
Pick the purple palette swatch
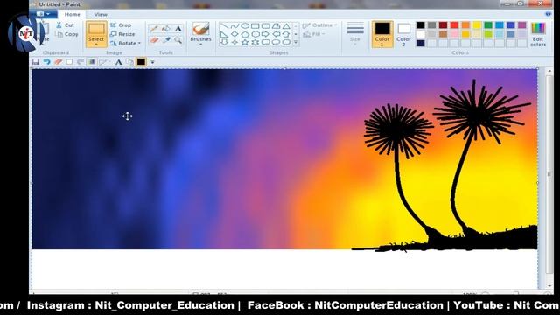coord(522,25)
